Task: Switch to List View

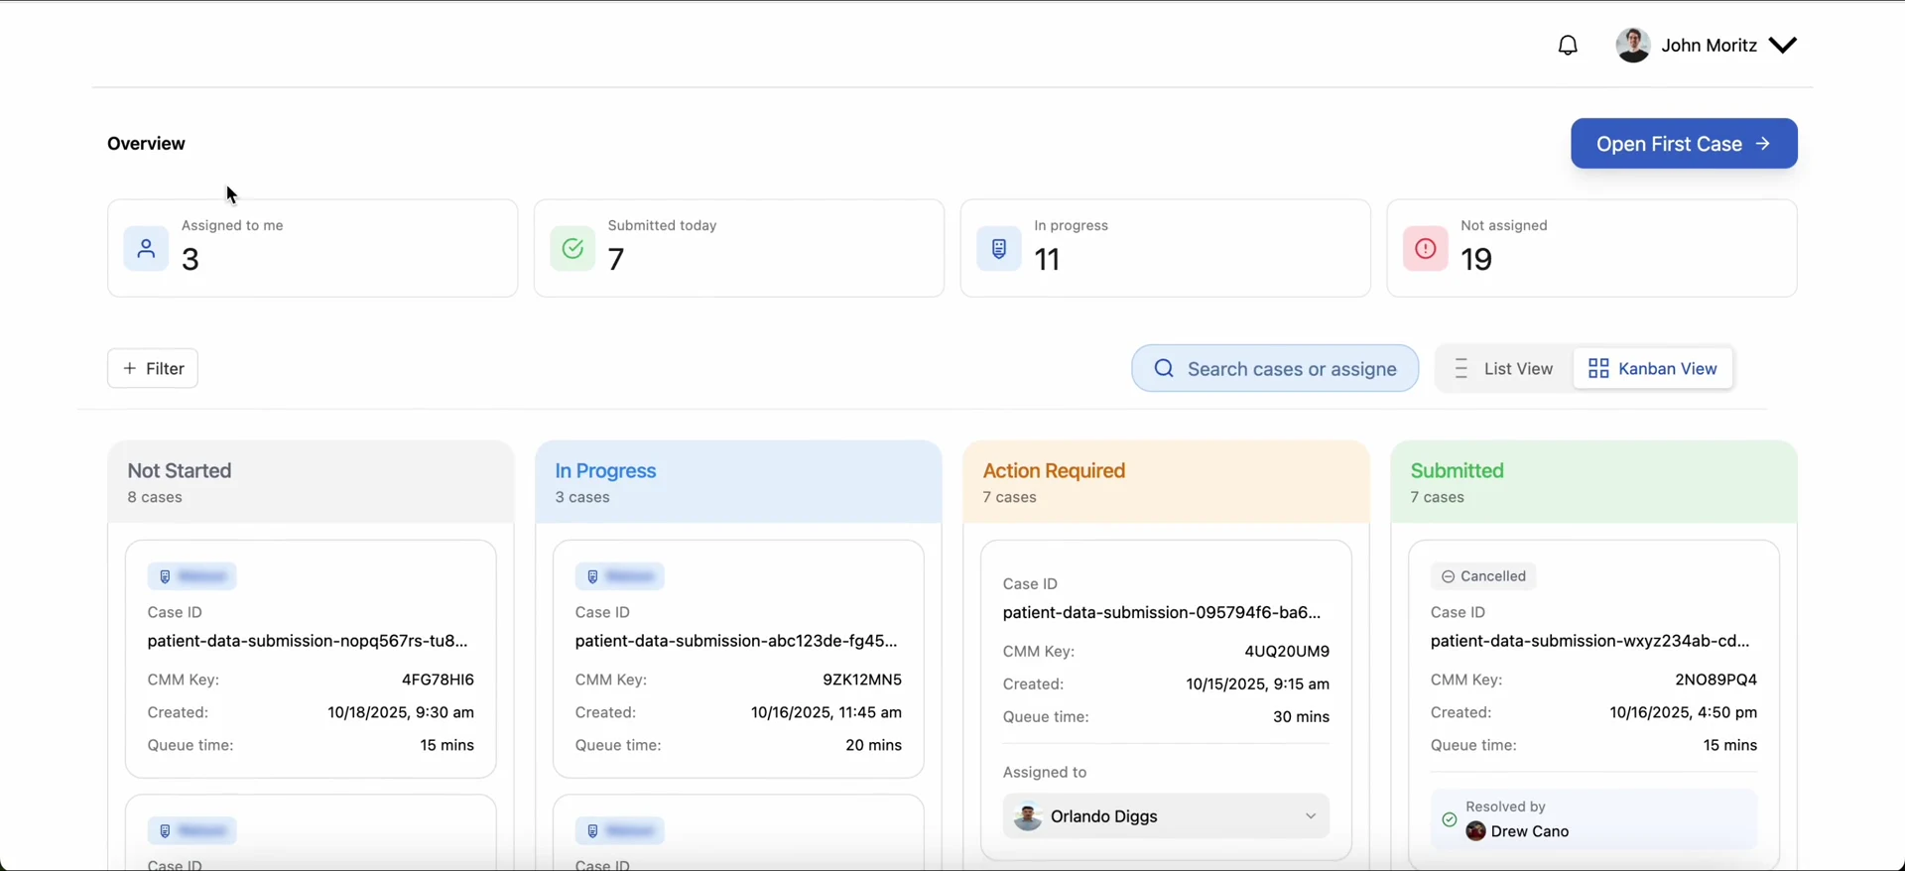Action: [1504, 369]
